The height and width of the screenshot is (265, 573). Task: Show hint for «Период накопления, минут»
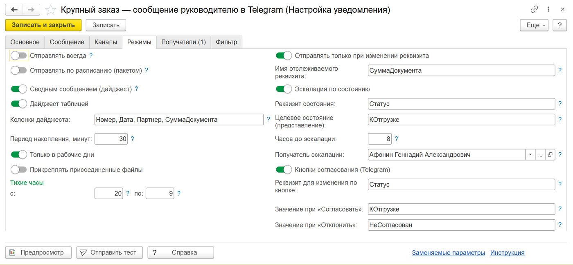coord(132,139)
